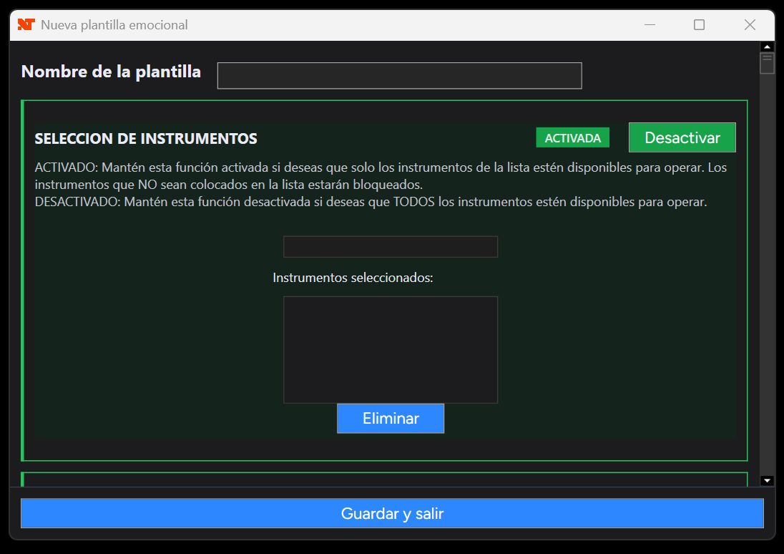
Task: Minimize the Nueva plantilla emocional window
Action: 650,24
